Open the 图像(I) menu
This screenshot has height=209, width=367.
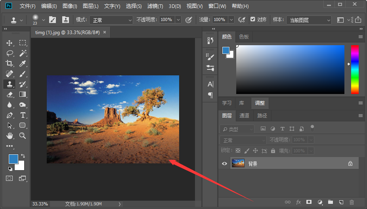pyautogui.click(x=70, y=6)
